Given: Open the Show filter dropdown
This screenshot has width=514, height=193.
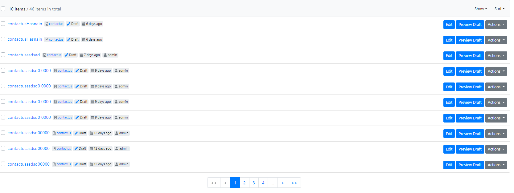Looking at the screenshot, I should (481, 9).
